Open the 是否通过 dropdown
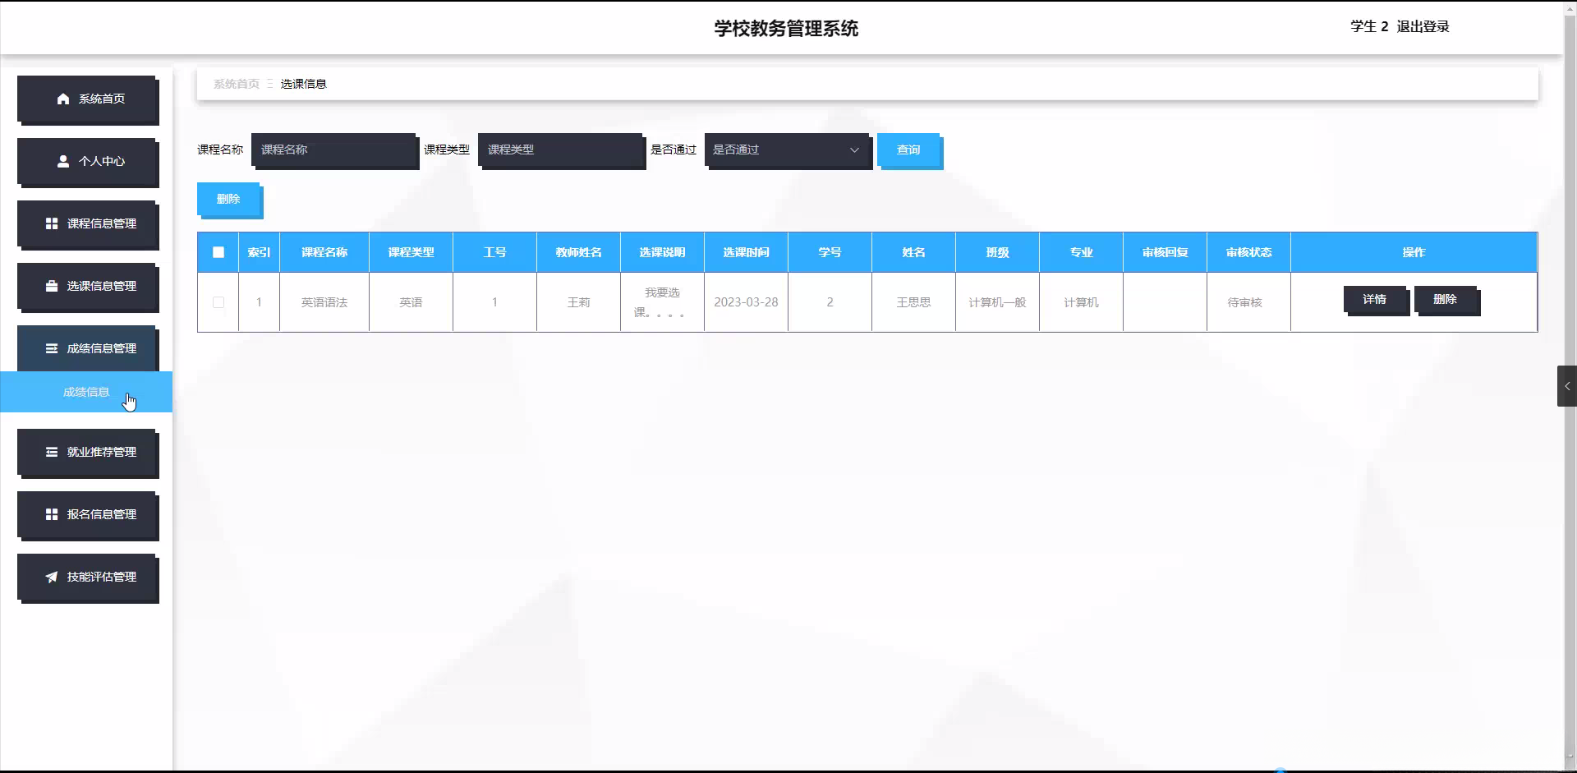This screenshot has width=1577, height=773. 787,150
